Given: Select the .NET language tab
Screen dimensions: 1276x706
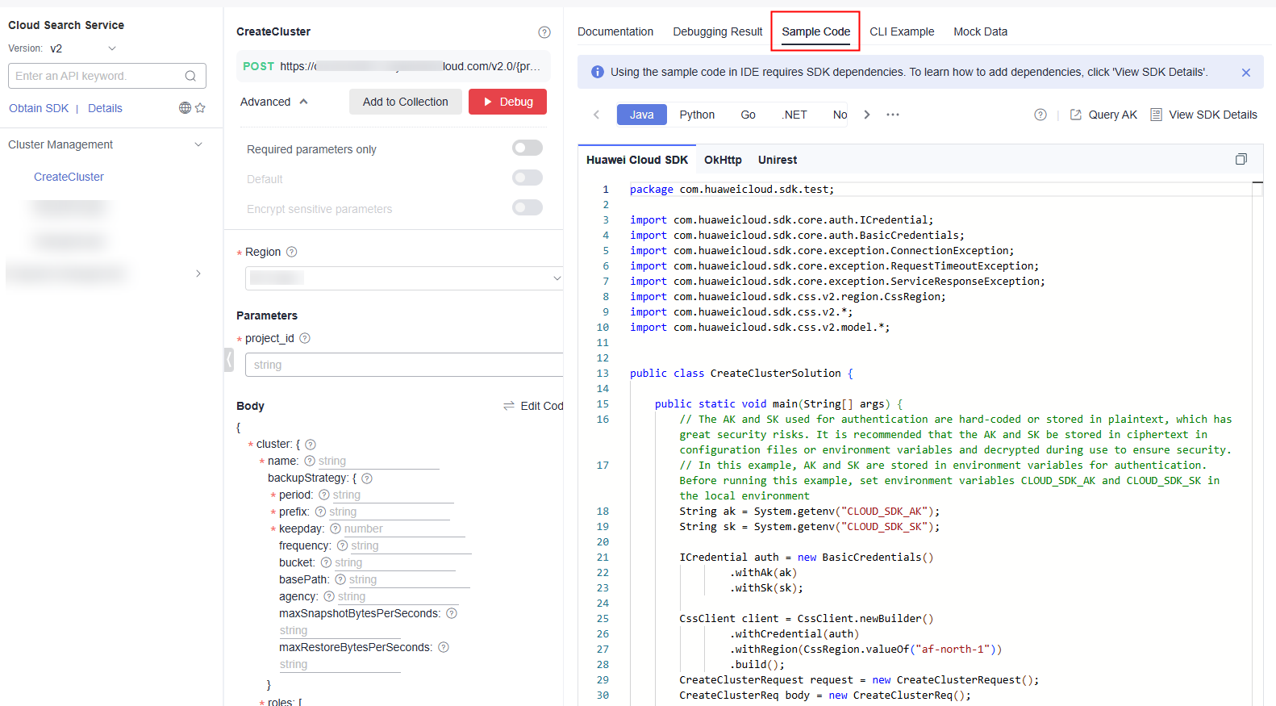Looking at the screenshot, I should 794,115.
